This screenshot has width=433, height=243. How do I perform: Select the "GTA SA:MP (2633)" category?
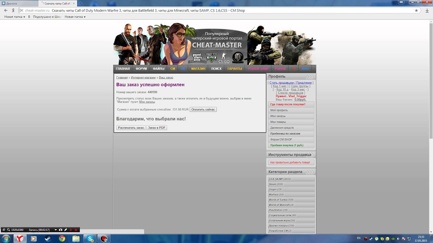click(x=291, y=179)
